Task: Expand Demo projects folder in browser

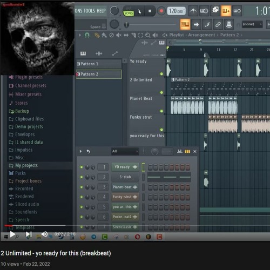Action: (x=26, y=127)
